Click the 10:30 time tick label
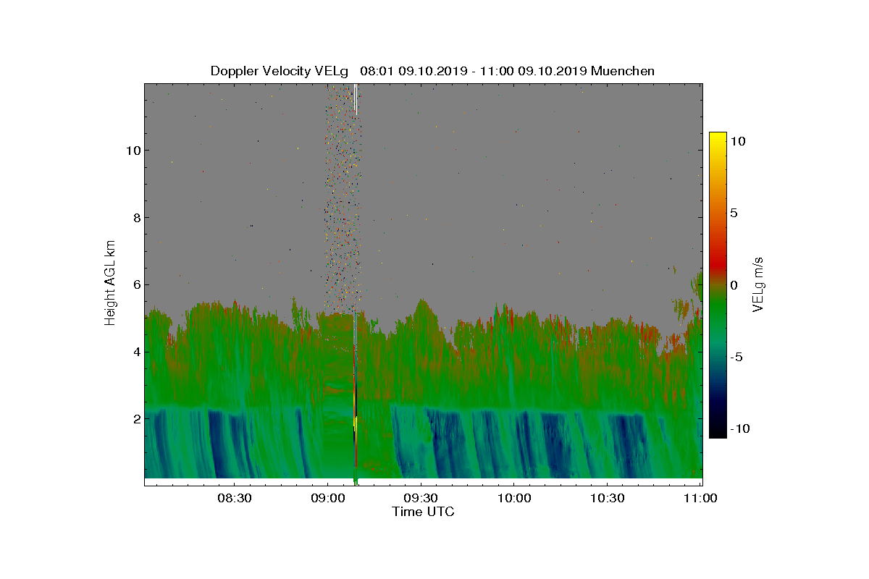The width and height of the screenshot is (869, 579). pyautogui.click(x=607, y=499)
